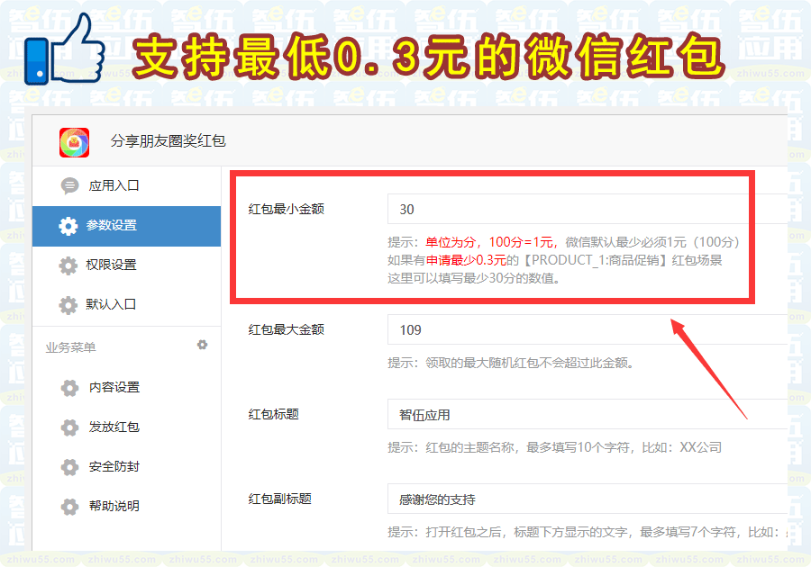Click the speech bubble icon beside 应用入口
The image size is (811, 567).
point(69,185)
